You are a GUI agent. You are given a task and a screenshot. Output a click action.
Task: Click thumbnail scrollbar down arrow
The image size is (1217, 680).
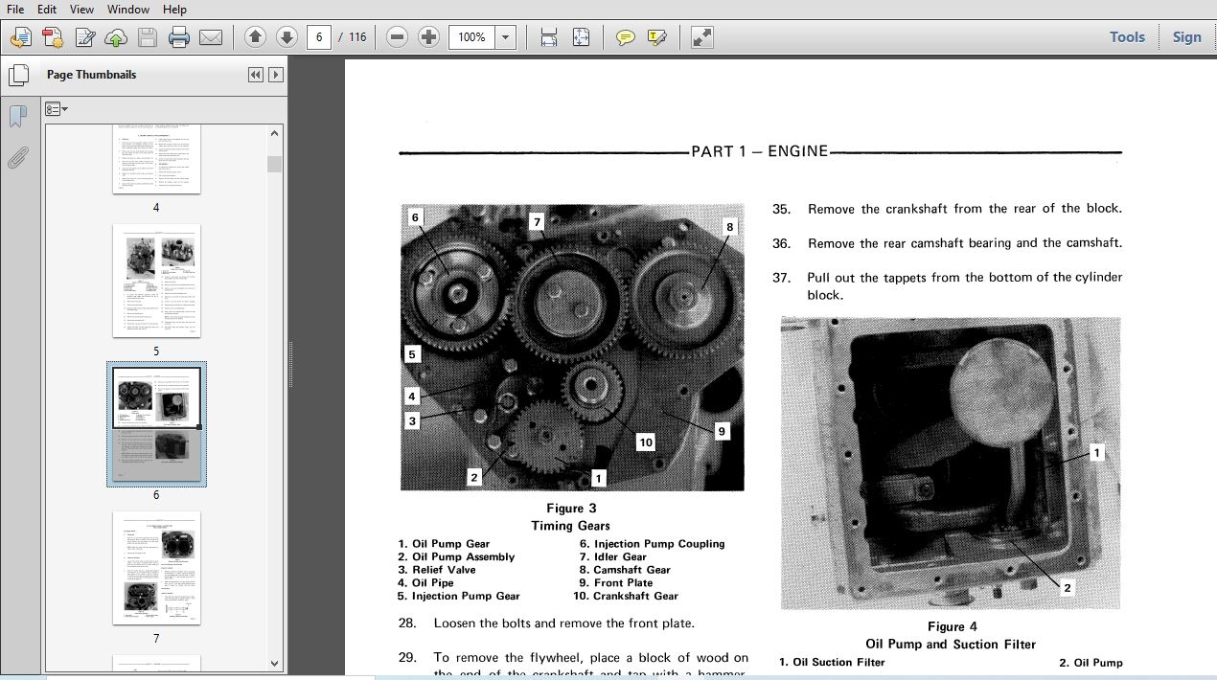point(275,663)
